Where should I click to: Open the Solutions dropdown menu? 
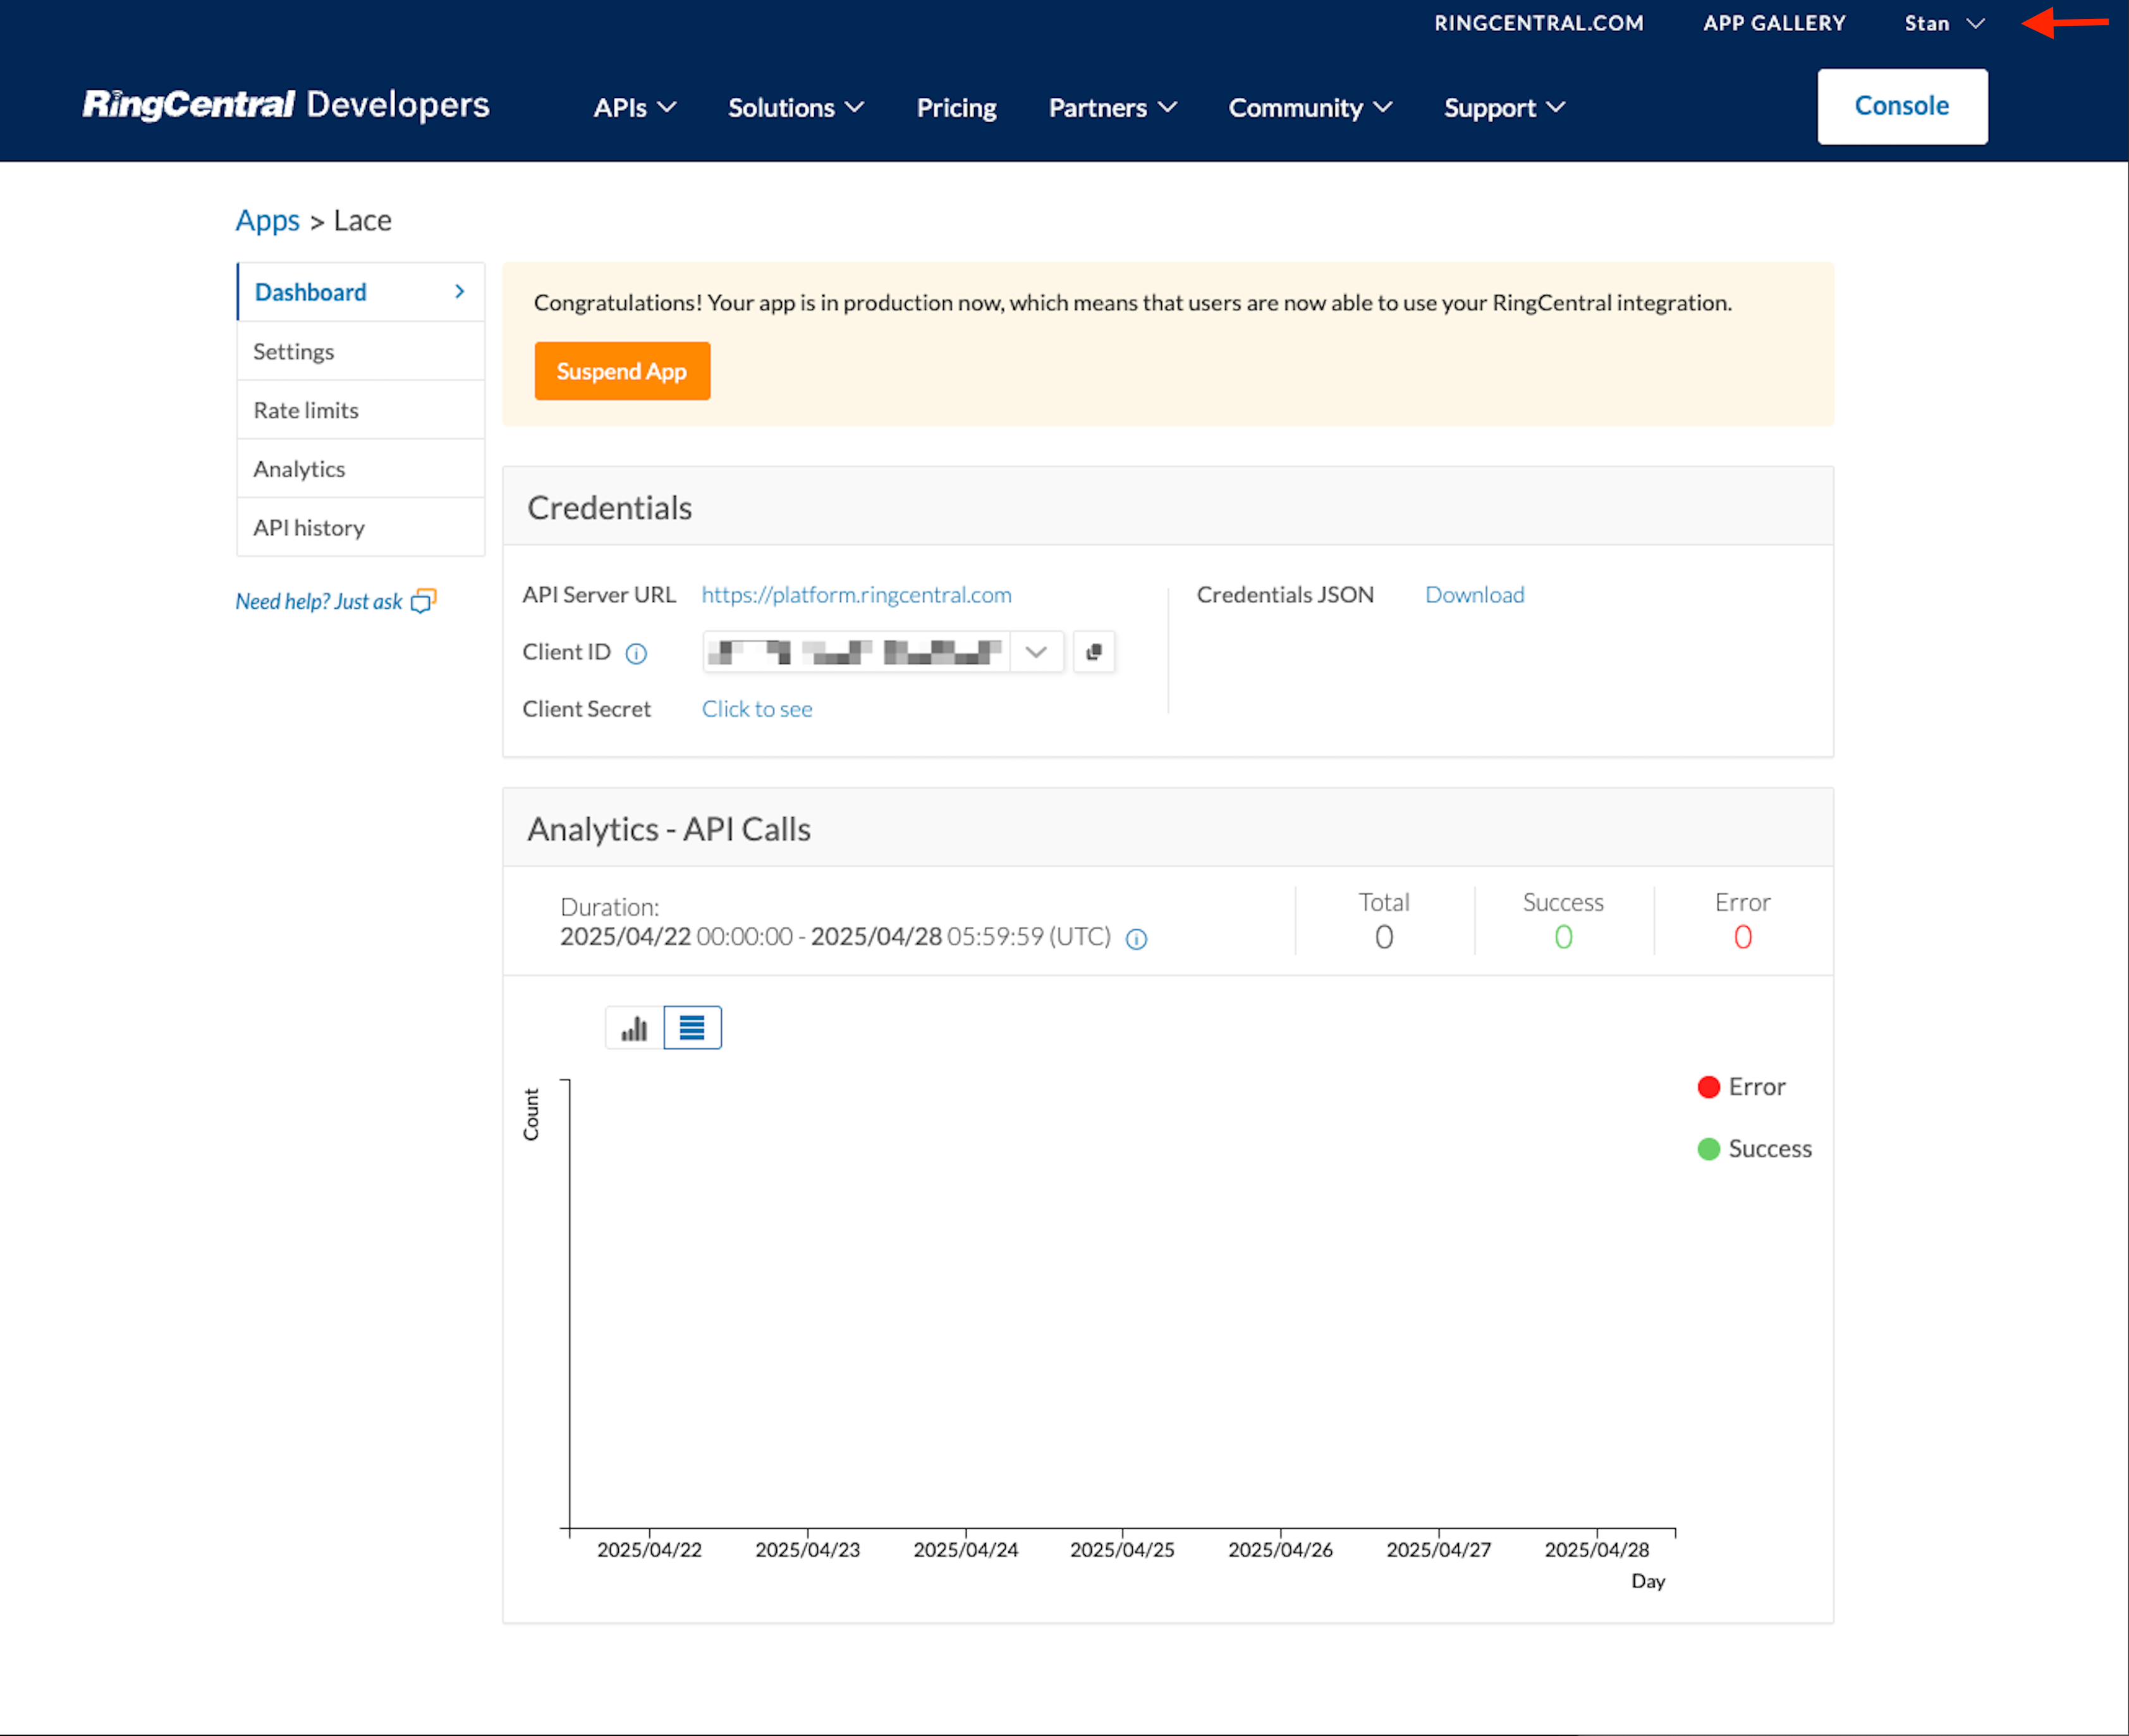(x=796, y=107)
